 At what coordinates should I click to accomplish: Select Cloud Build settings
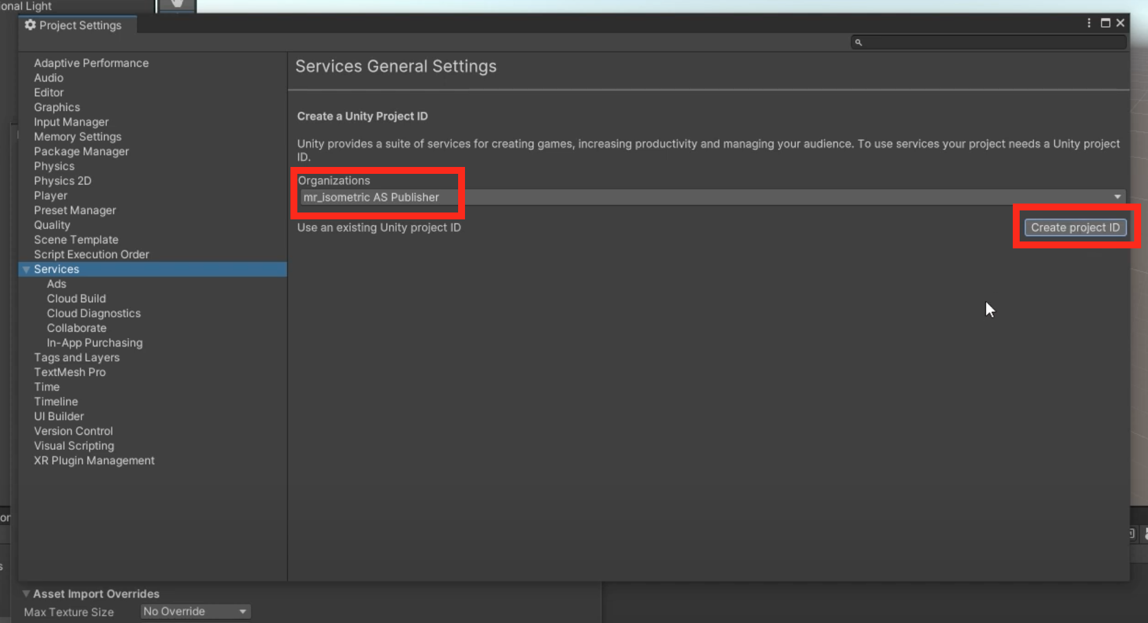coord(77,299)
